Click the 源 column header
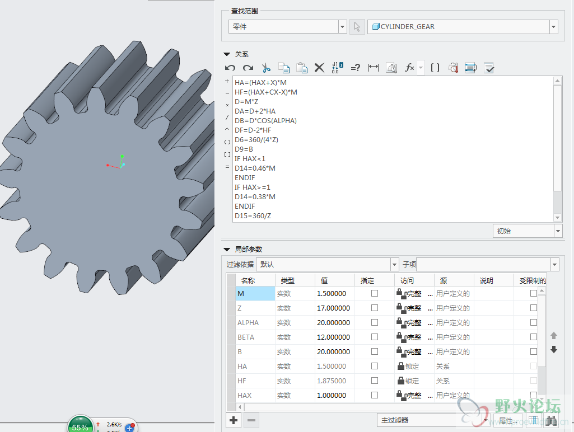Viewport: 574px width, 432px height. point(454,280)
